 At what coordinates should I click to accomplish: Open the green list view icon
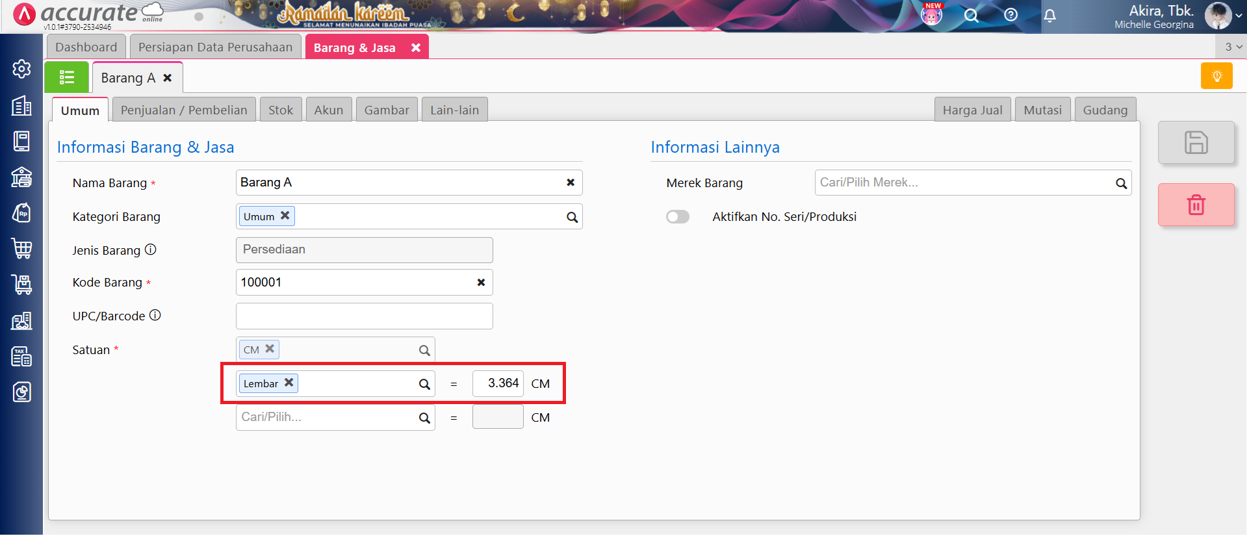pos(66,78)
